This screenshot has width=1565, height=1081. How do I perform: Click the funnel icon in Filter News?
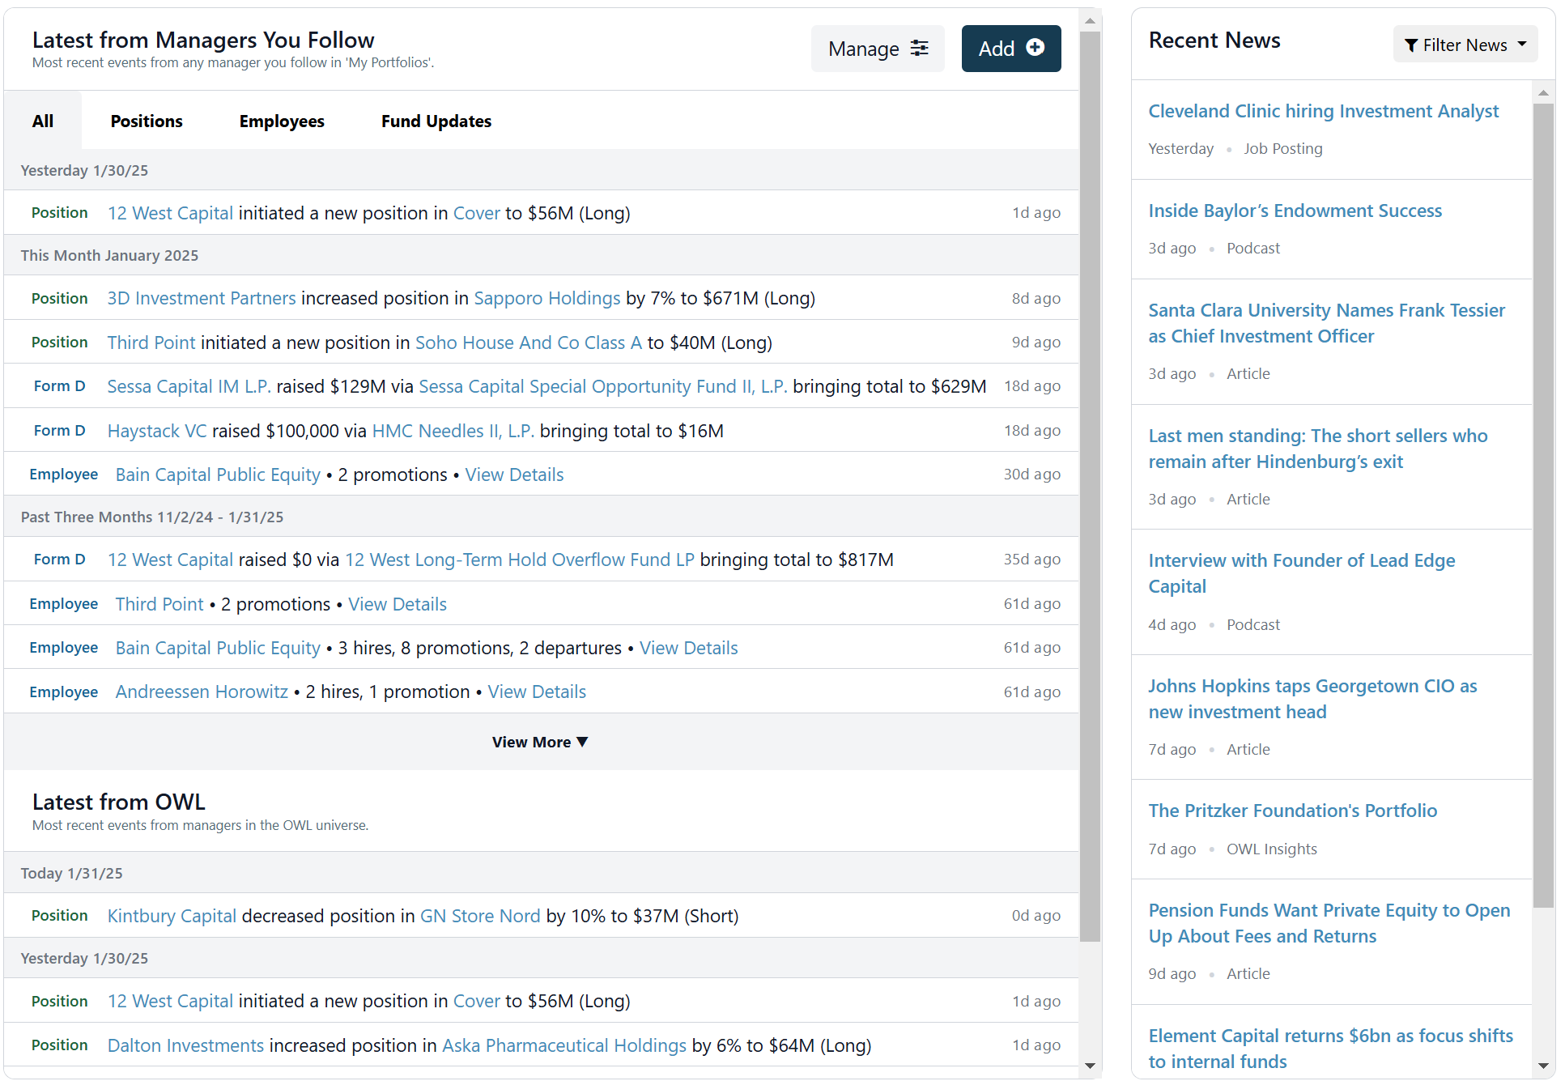(x=1411, y=45)
